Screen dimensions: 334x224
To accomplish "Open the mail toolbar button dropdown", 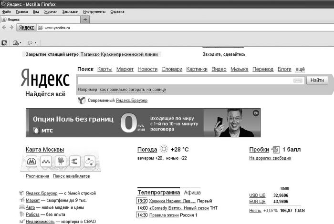I will coord(16,43).
